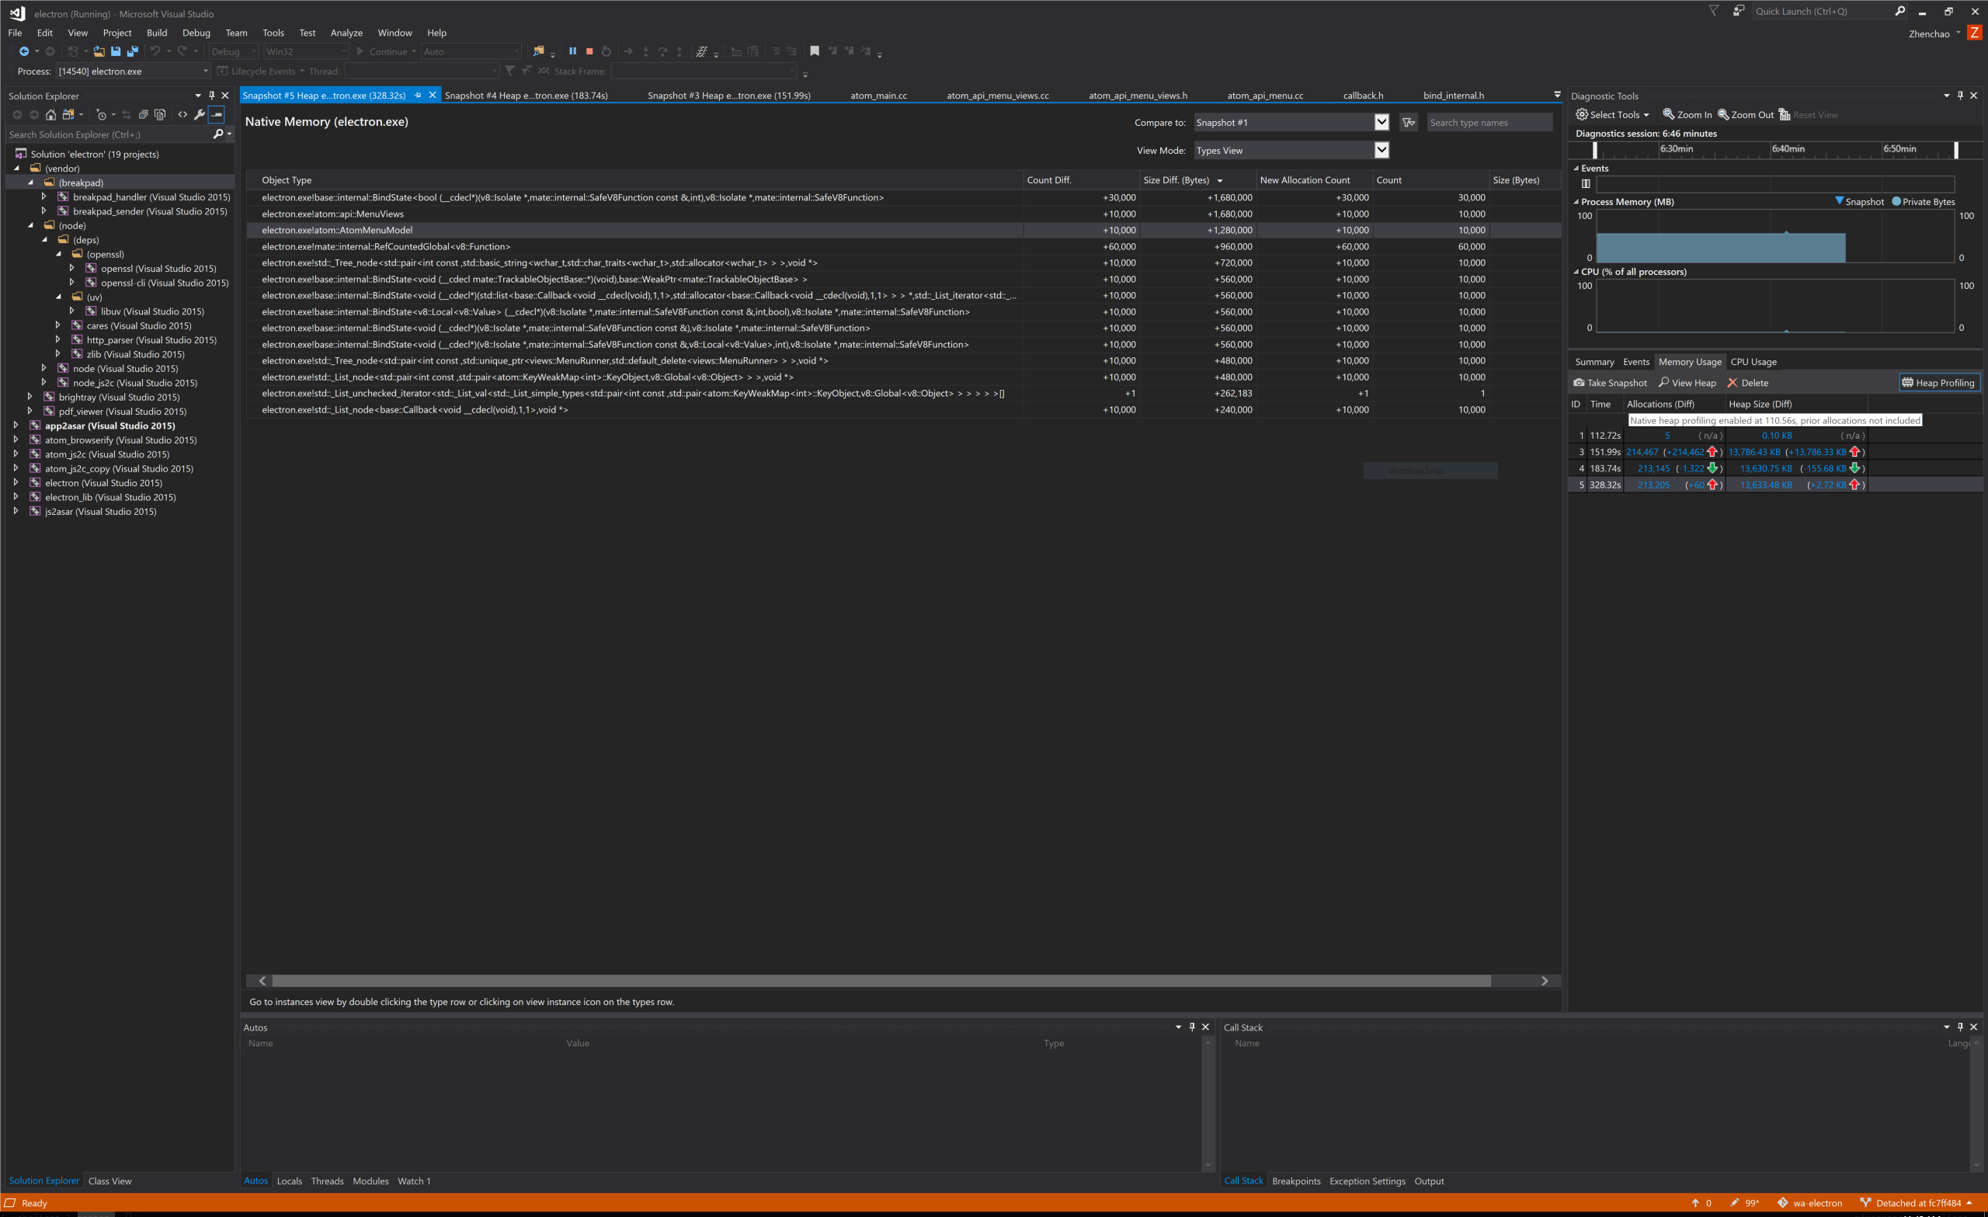Click the Count Diff. column header
This screenshot has height=1217, width=1988.
point(1080,180)
